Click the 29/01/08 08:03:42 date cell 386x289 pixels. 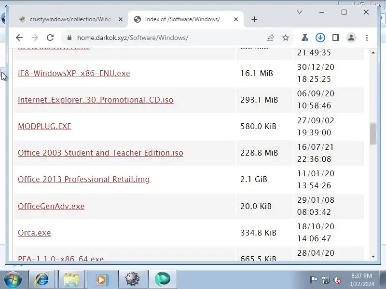[x=329, y=206]
